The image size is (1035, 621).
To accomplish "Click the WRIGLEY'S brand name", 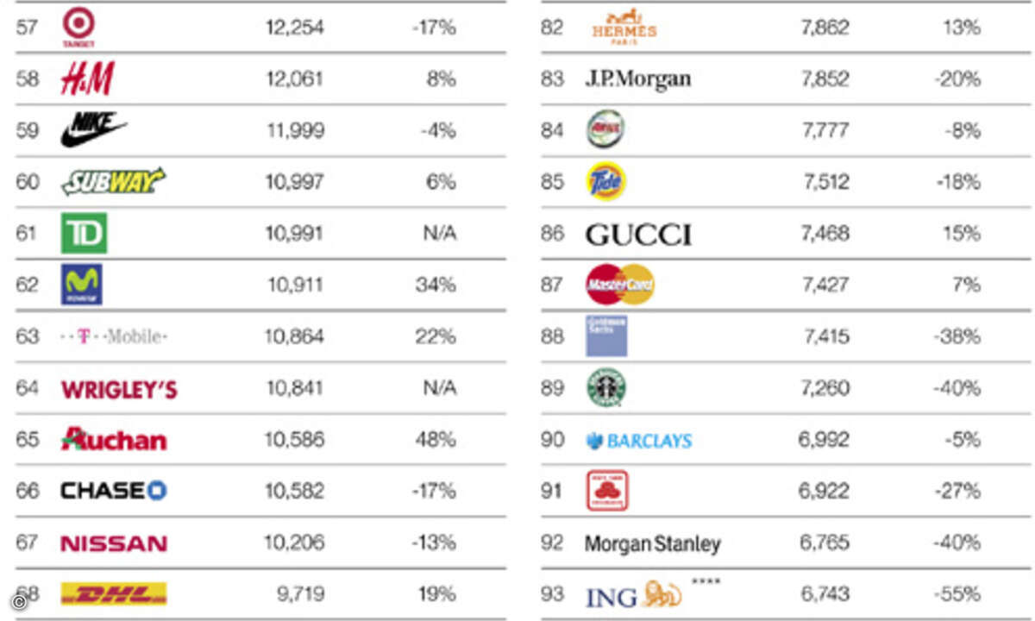I will (119, 389).
